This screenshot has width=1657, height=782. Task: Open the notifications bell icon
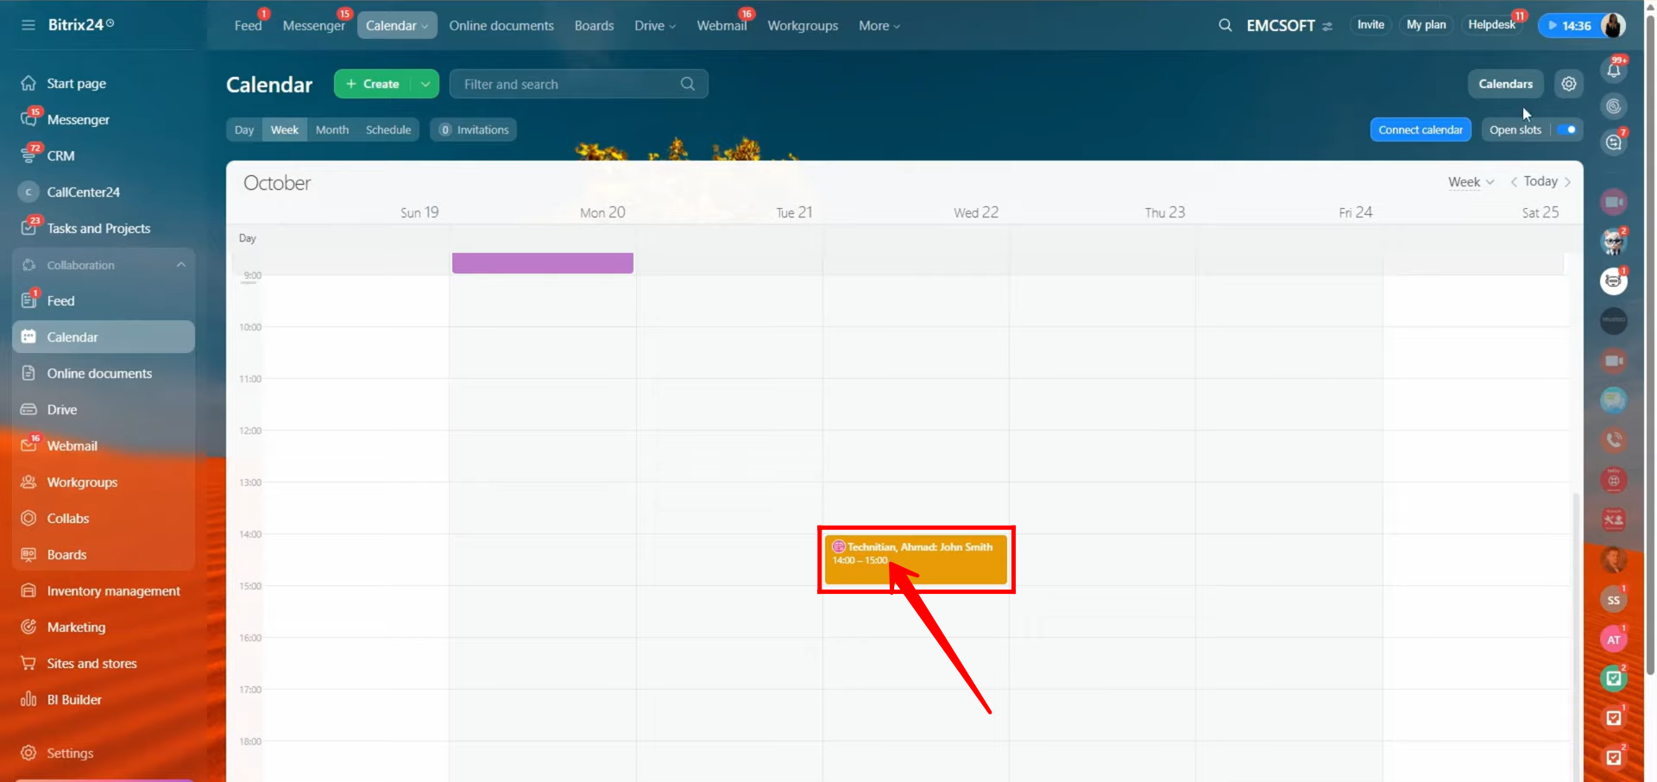(1613, 70)
